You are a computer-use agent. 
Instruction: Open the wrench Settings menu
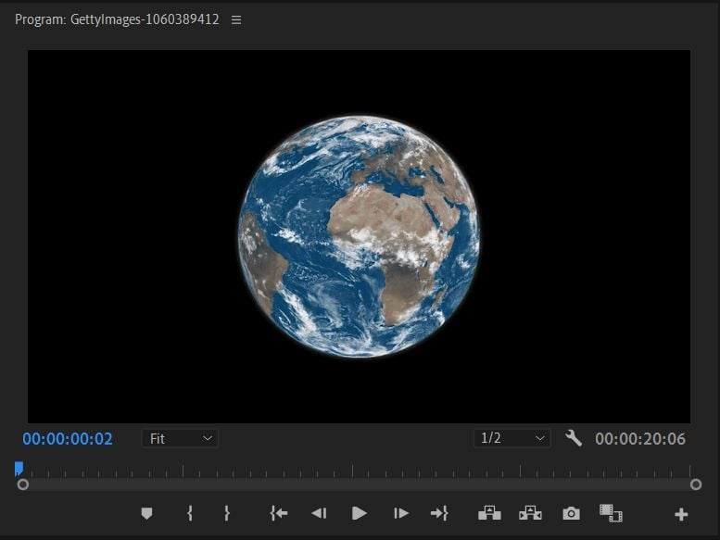point(574,438)
